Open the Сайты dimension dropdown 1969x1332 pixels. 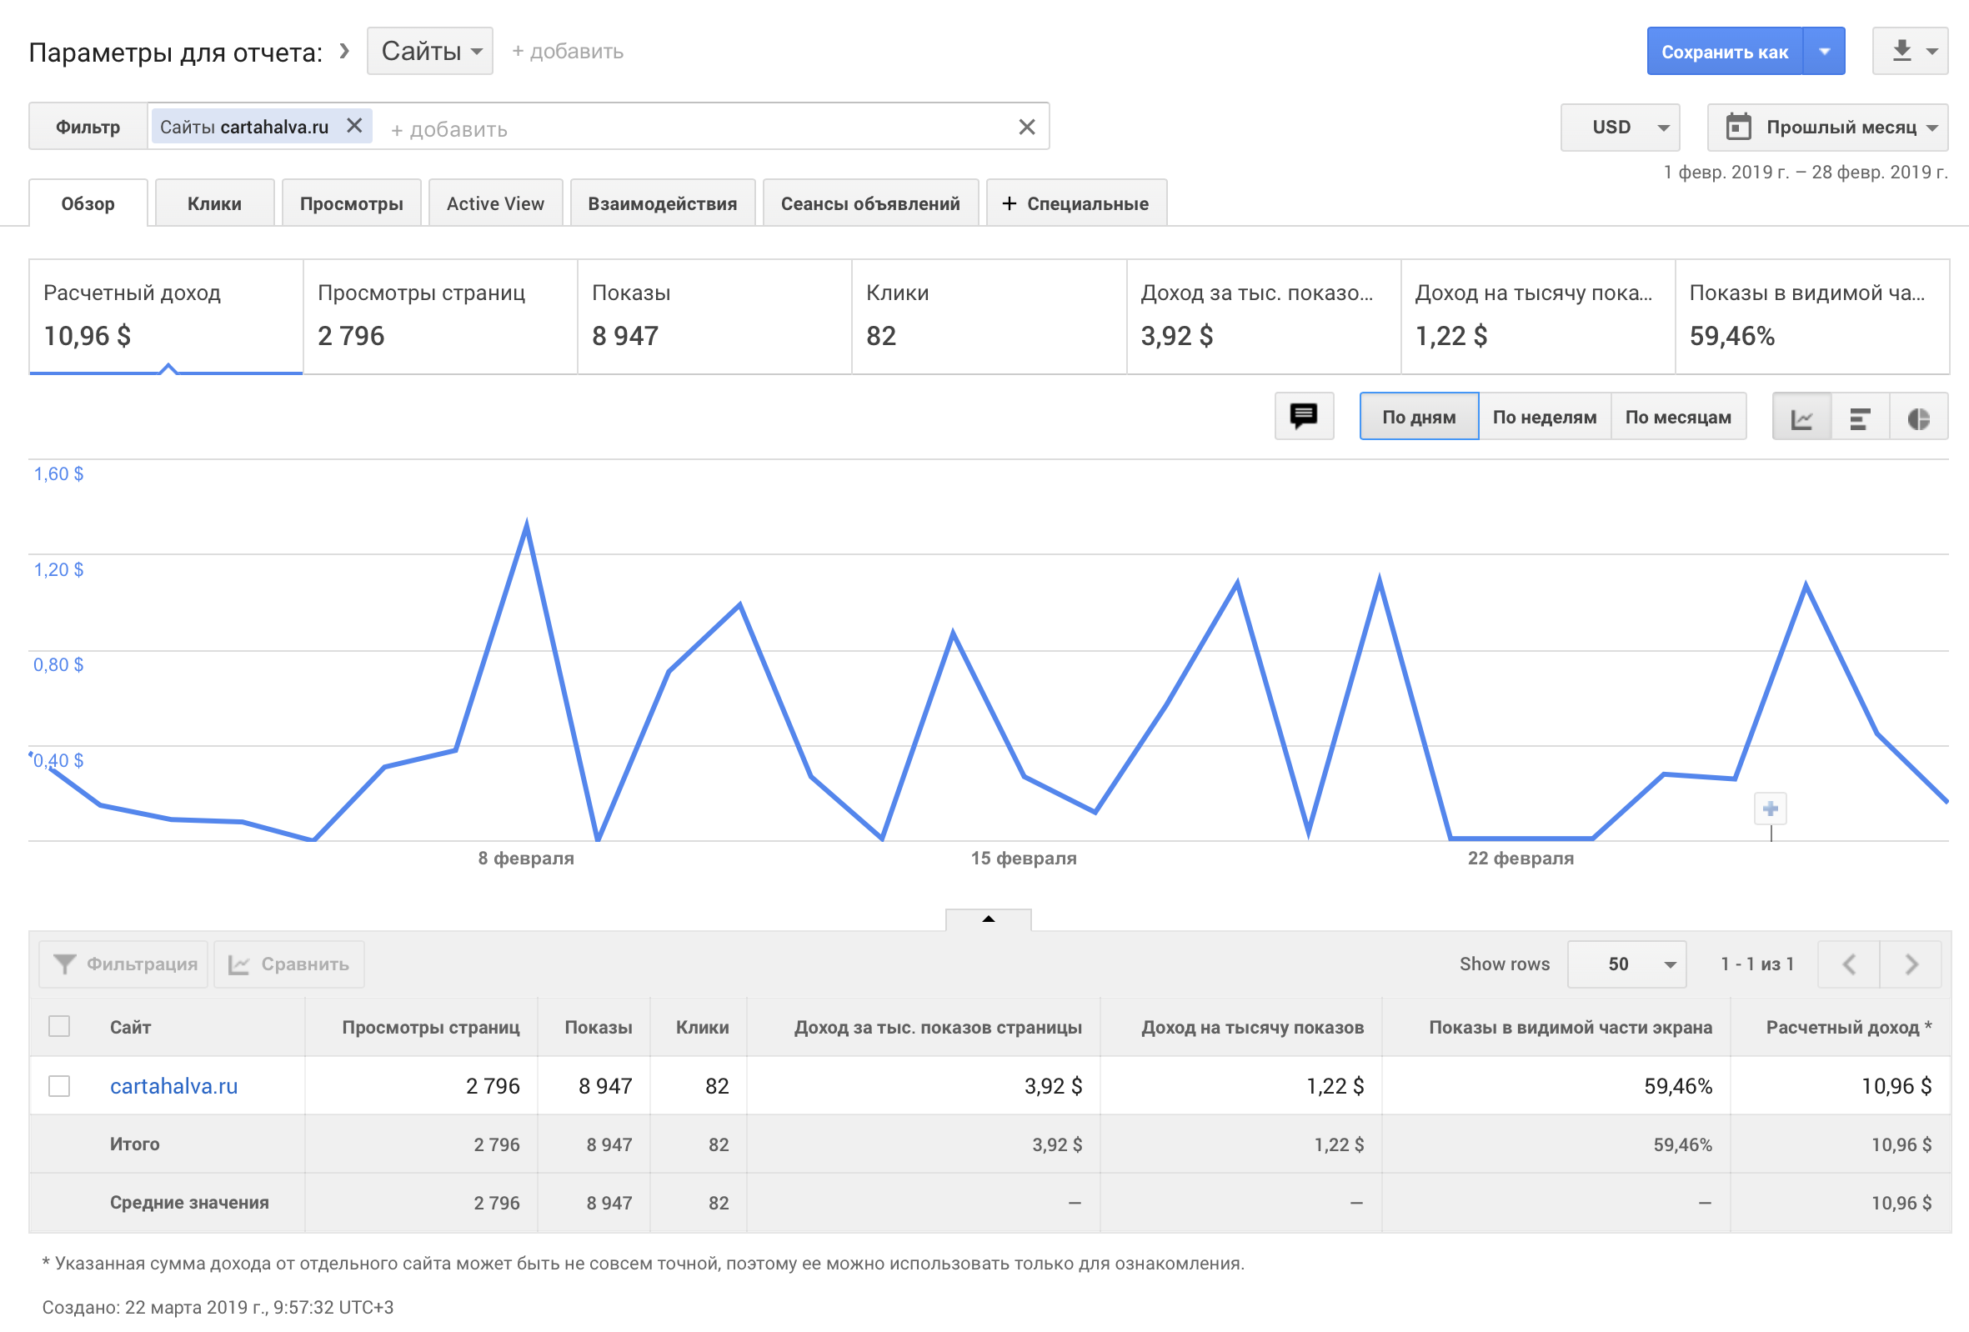click(429, 51)
